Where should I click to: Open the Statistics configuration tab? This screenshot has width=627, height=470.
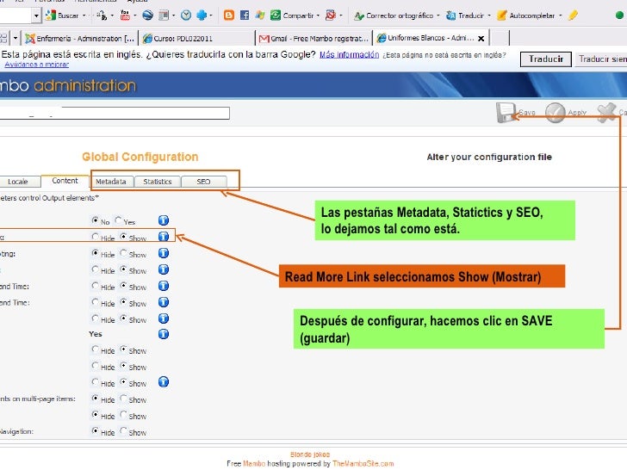[x=158, y=182]
